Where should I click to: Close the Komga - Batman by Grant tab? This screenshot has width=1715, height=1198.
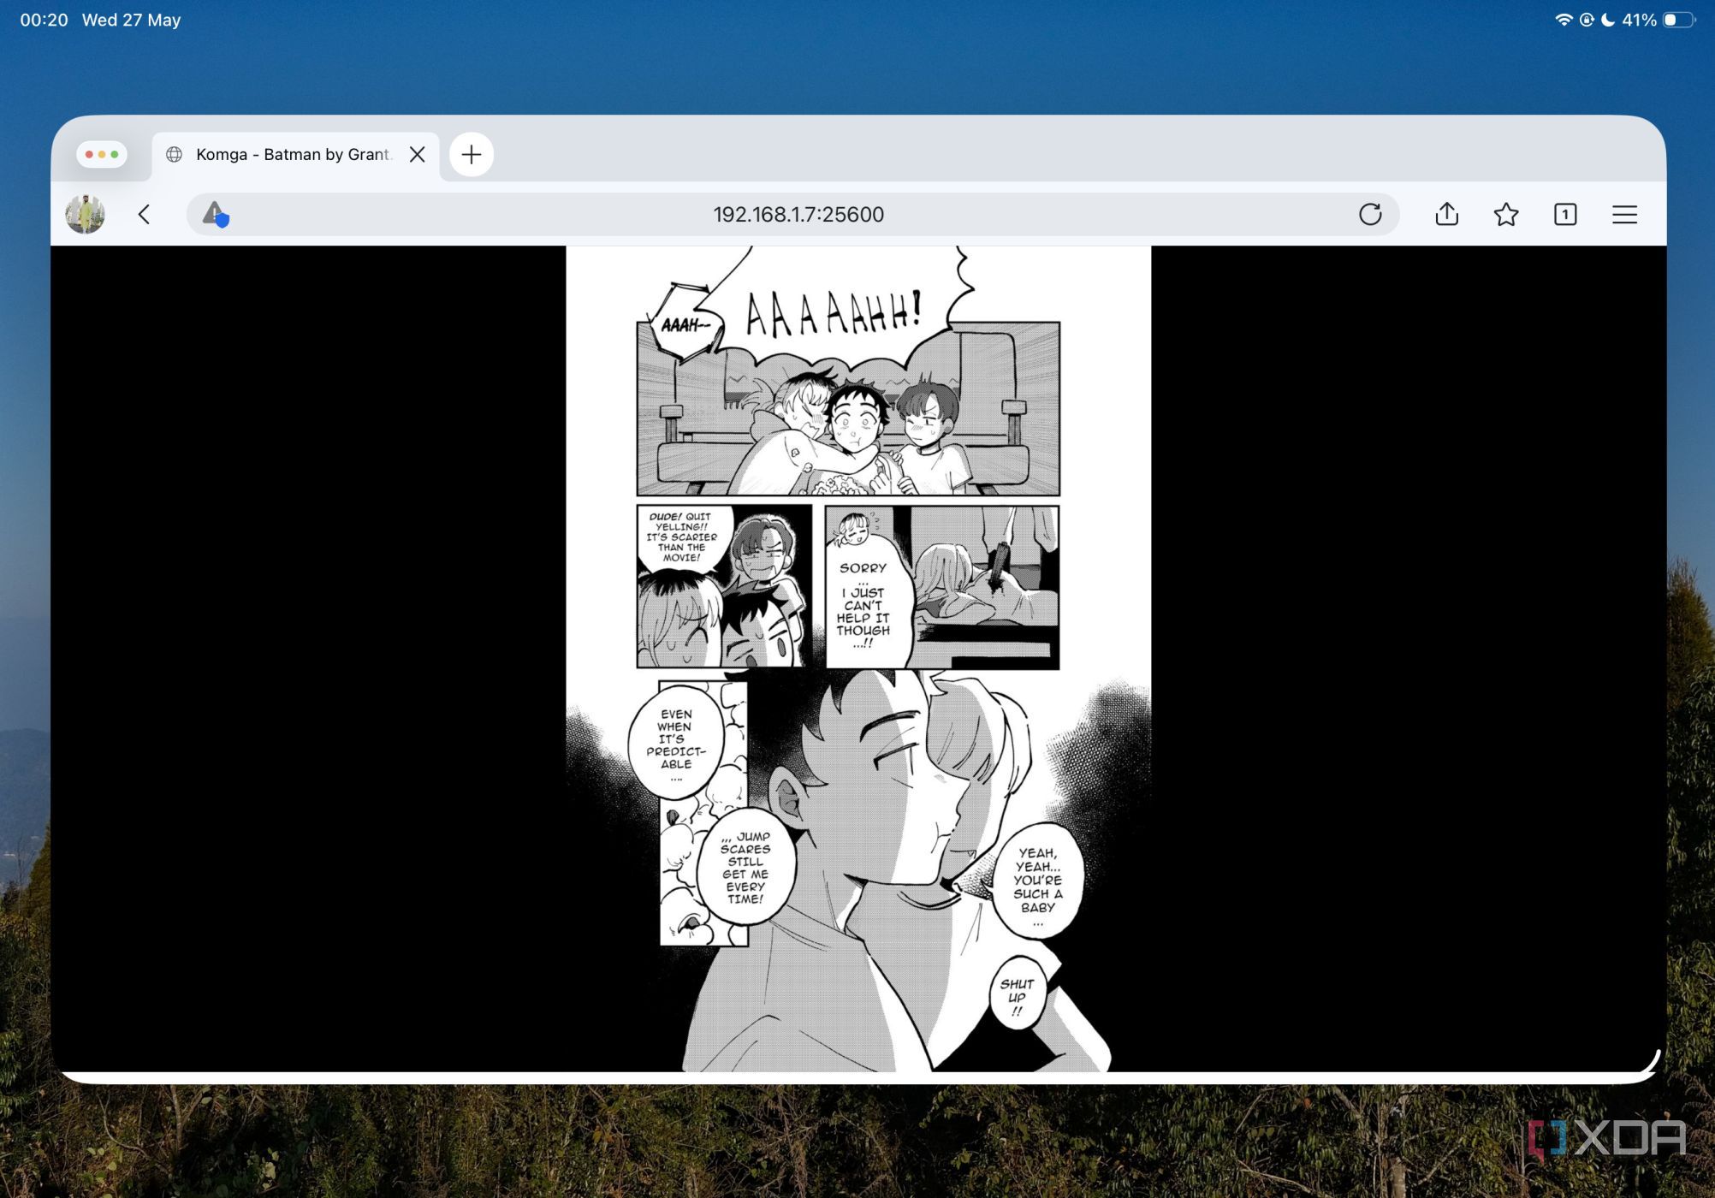point(418,154)
